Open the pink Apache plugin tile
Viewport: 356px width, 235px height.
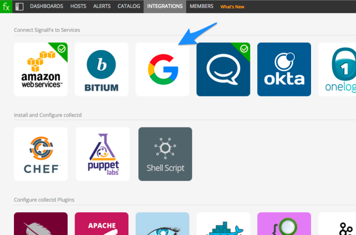tap(102, 224)
